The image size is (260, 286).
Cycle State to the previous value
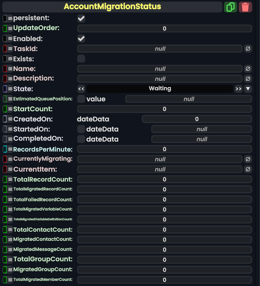[81, 89]
